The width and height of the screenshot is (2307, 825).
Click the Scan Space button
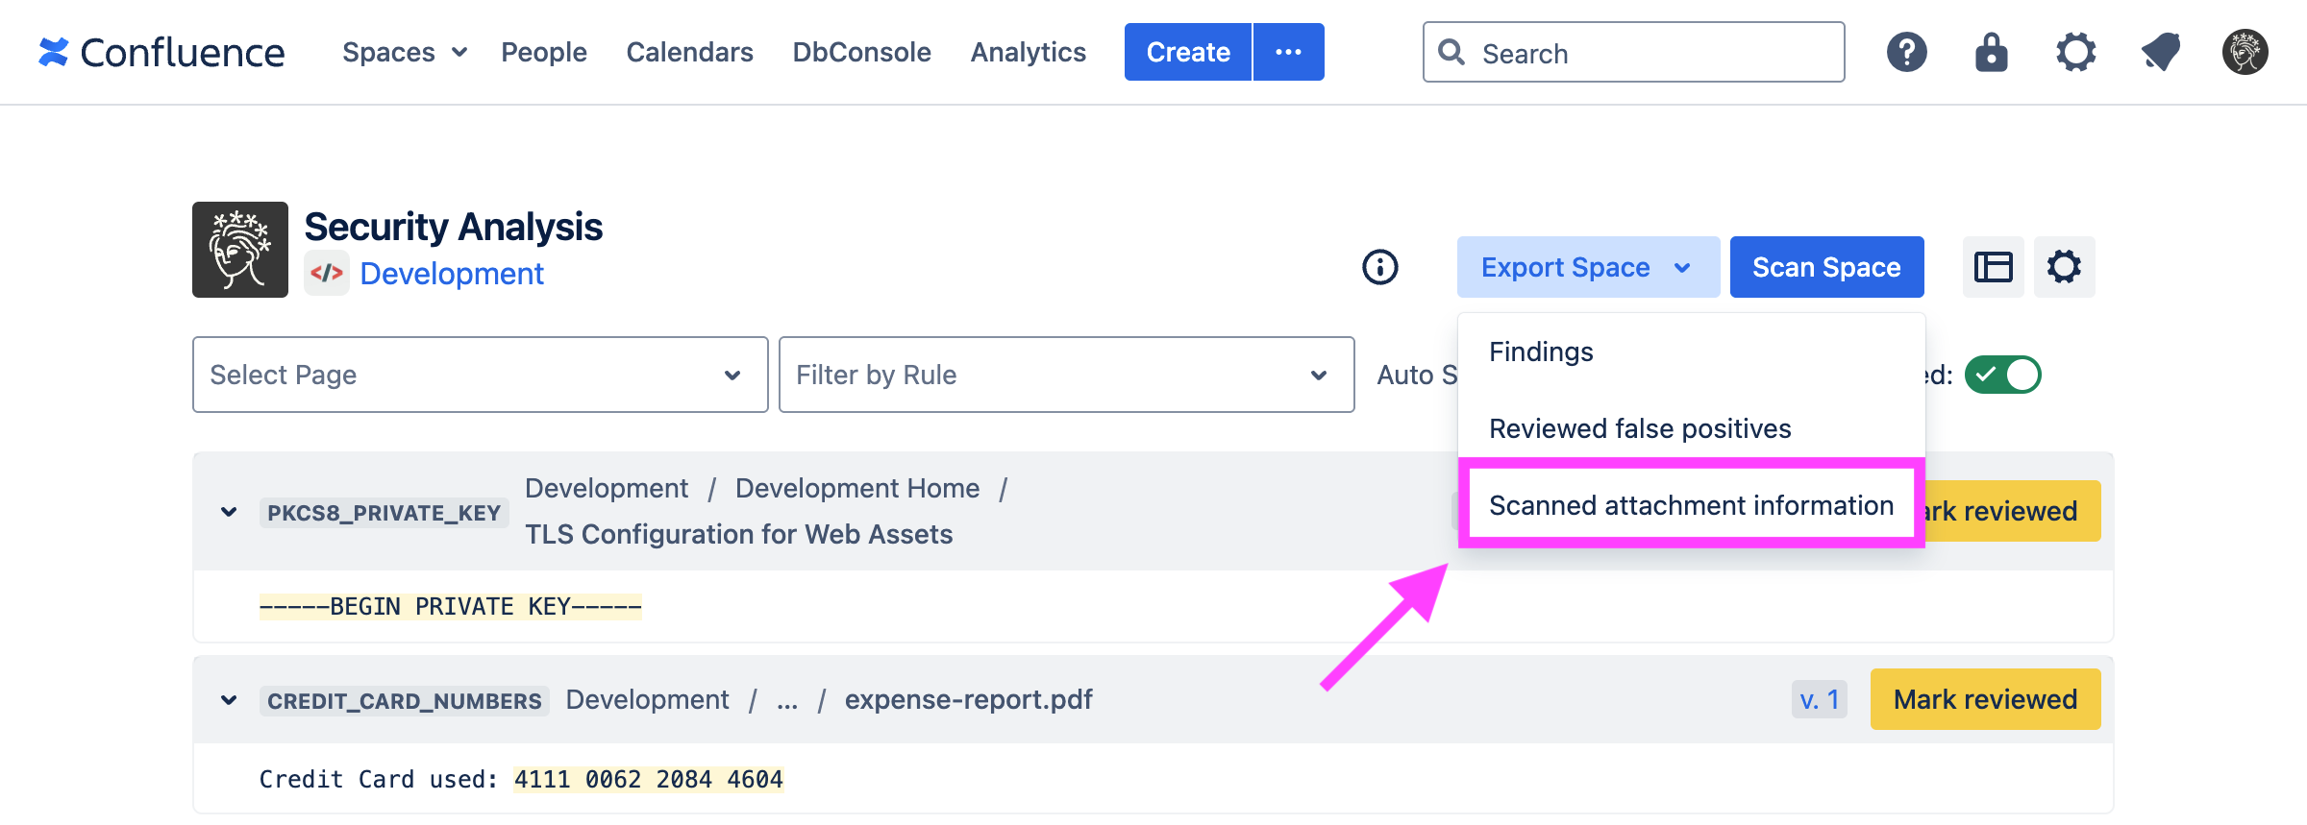tap(1826, 267)
